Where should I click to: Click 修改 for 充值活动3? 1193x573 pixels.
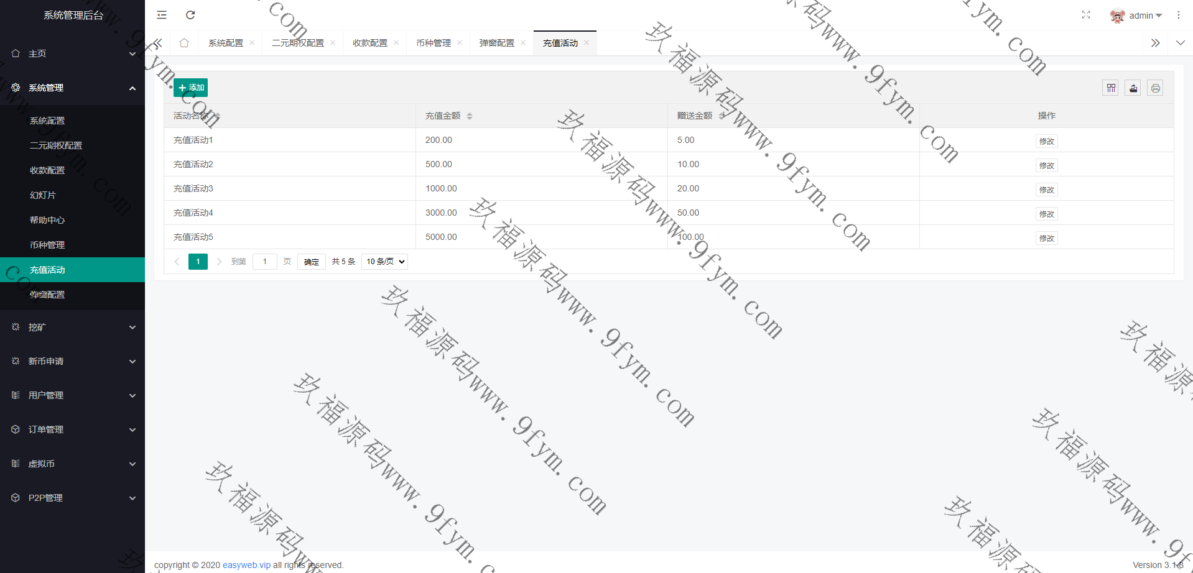(1046, 190)
